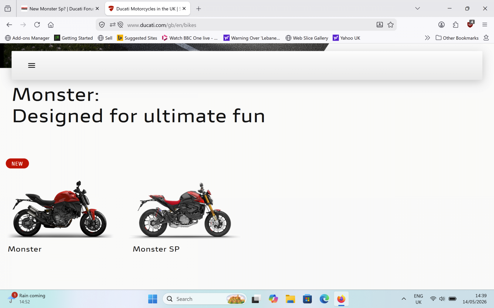This screenshot has width=494, height=308.
Task: Open a new browser tab
Action: 199,9
